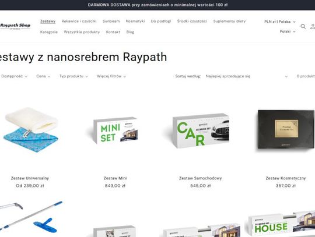Open the Kategorie menu item
The height and width of the screenshot is (237, 315).
point(49,32)
